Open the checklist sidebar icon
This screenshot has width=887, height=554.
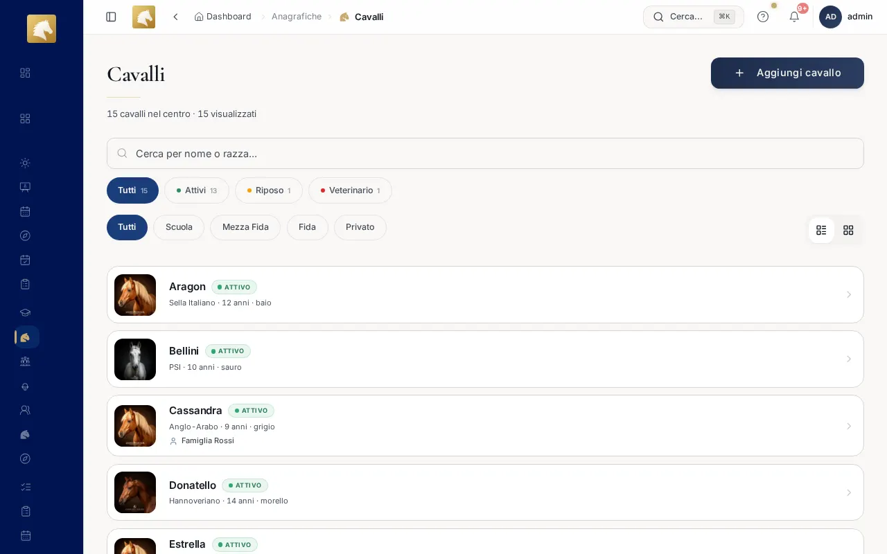(x=25, y=487)
